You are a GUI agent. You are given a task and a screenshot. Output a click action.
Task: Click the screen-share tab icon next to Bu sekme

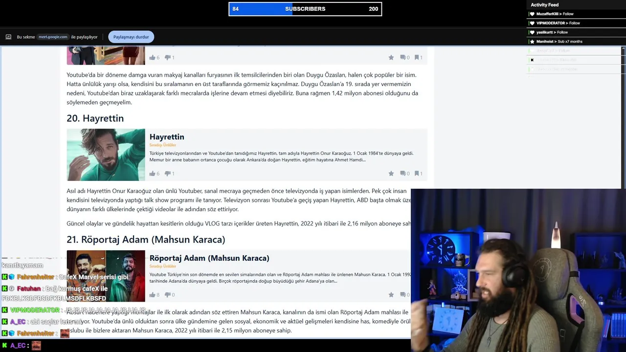click(8, 37)
